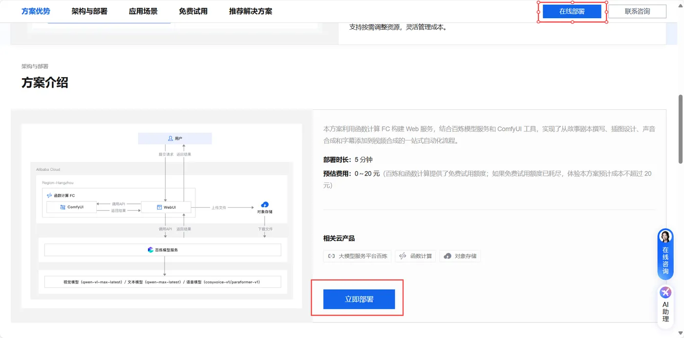Click the 预估费用 label text
Screen dimensions: 684x338
pyautogui.click(x=337, y=174)
